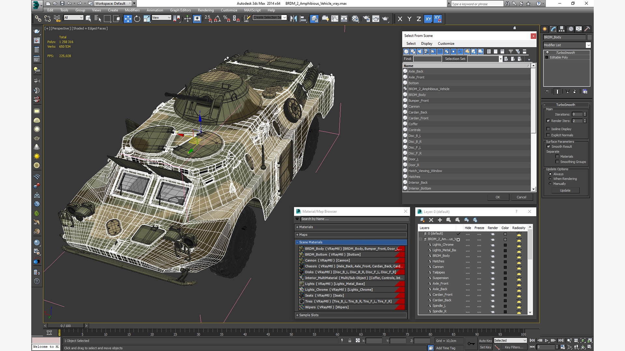625x351 pixels.
Task: Select the Always update option
Action: (x=550, y=174)
